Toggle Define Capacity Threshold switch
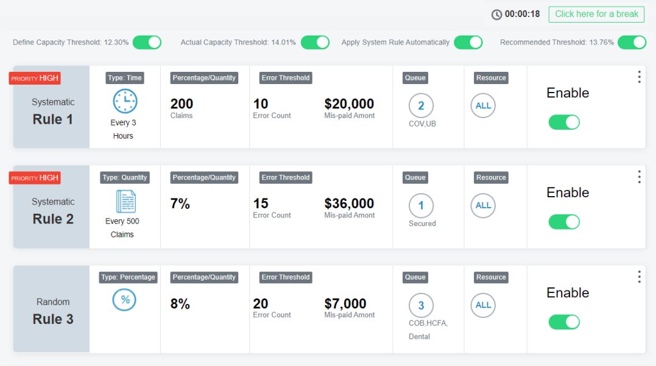656x366 pixels. coord(147,42)
